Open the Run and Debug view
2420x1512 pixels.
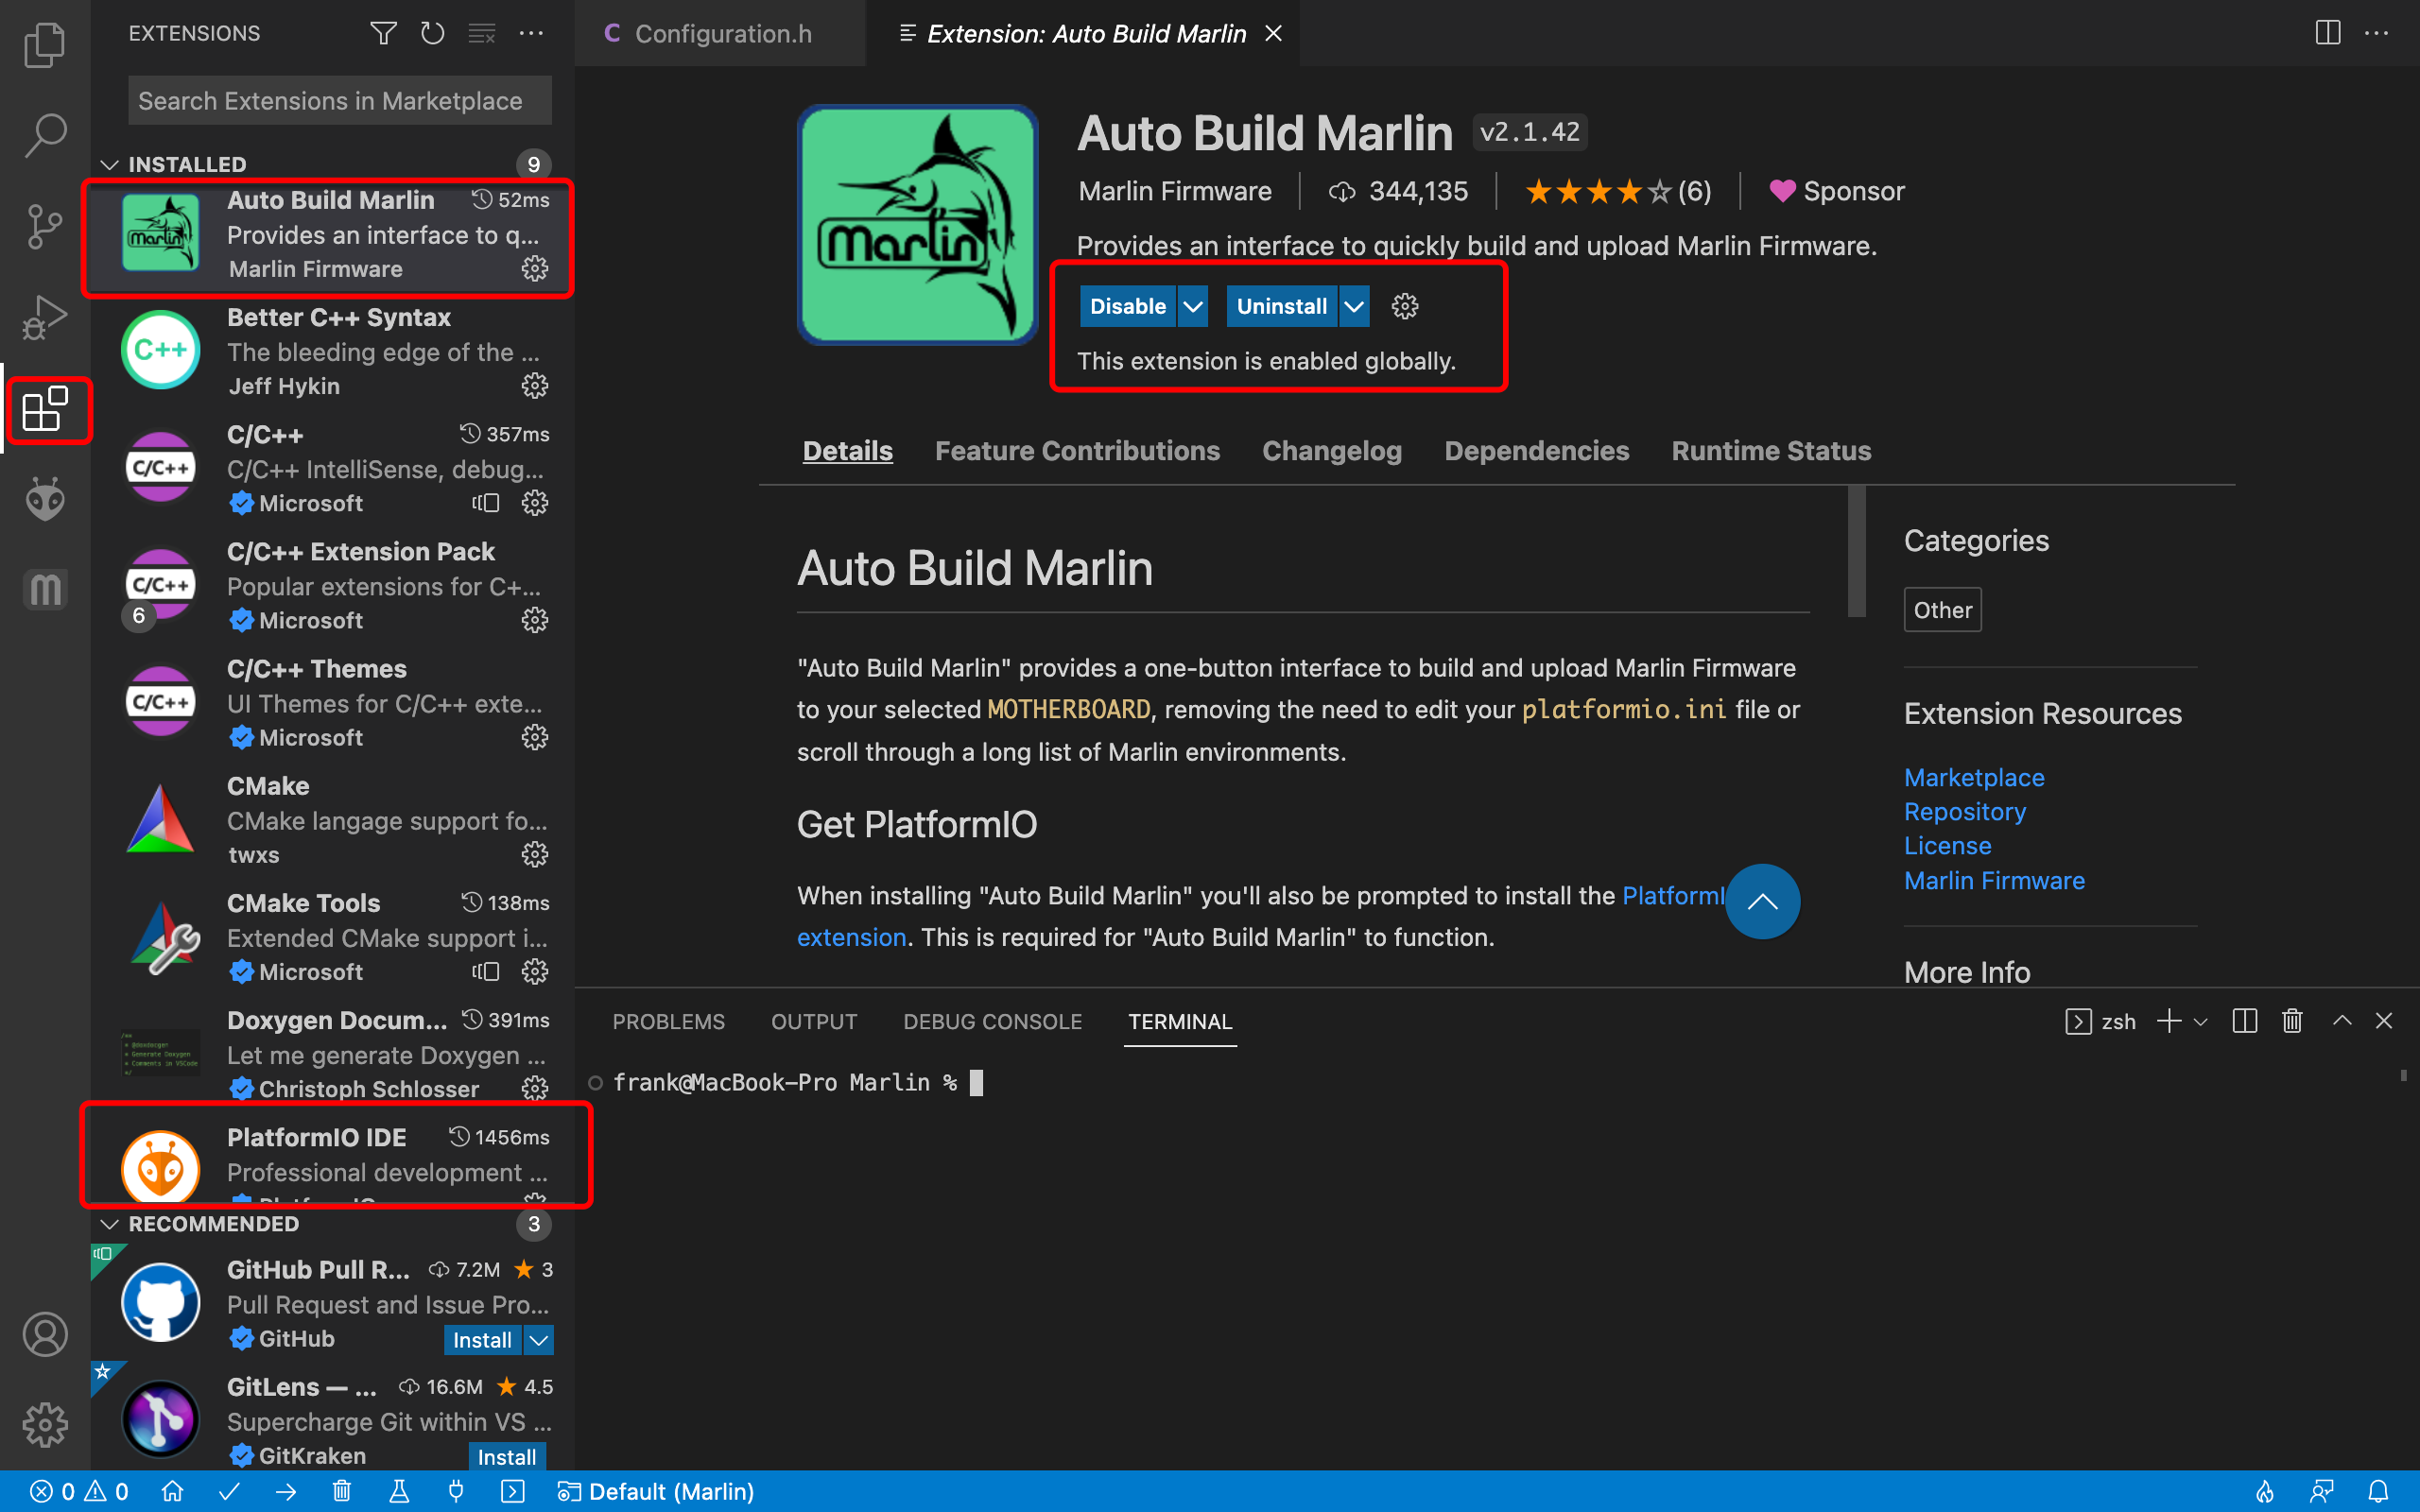click(45, 318)
